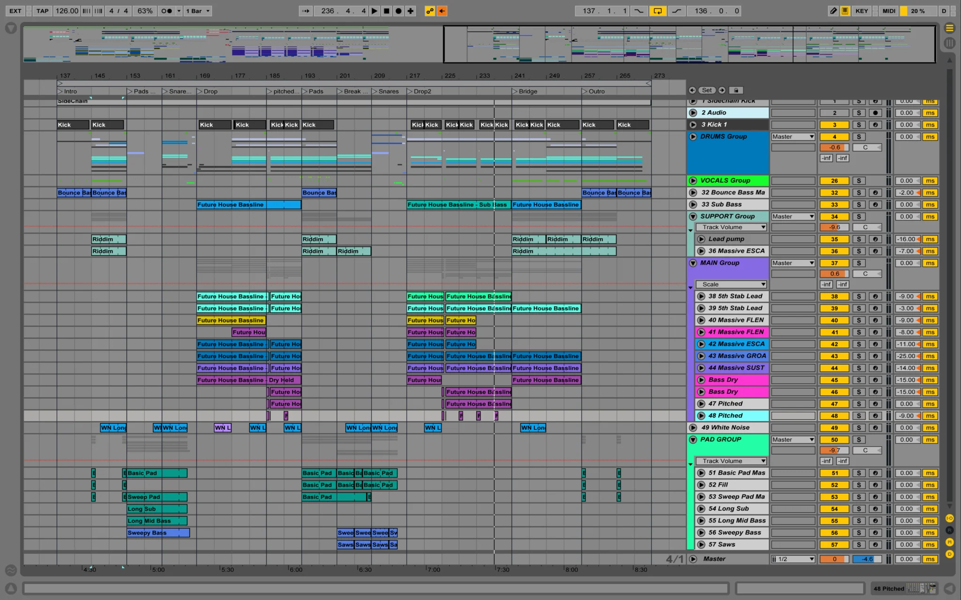The image size is (961, 600).
Task: Open Master track 1/2 output dropdown
Action: tap(793, 559)
